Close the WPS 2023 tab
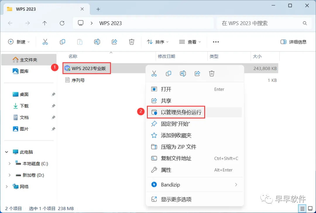This screenshot has width=316, height=213. pos(82,9)
